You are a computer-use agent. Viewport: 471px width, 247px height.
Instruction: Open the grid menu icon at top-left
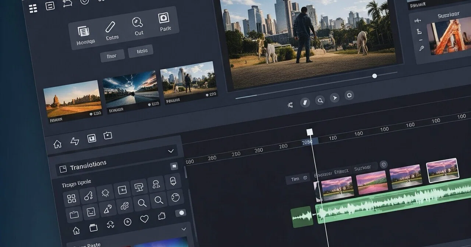(33, 8)
